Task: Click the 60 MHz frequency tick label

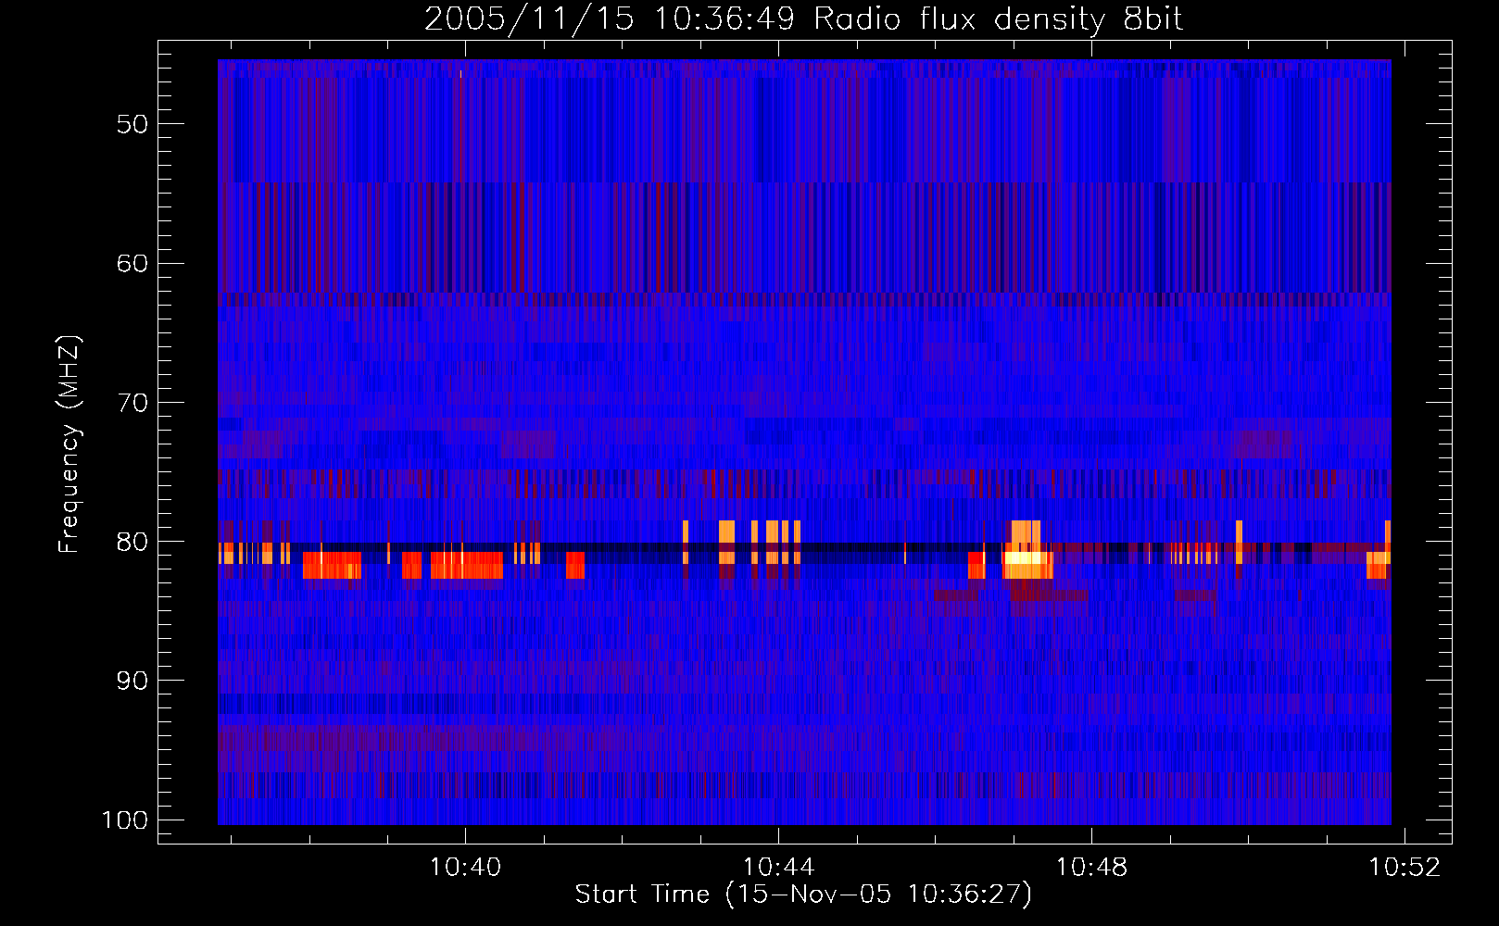Action: pos(132,263)
